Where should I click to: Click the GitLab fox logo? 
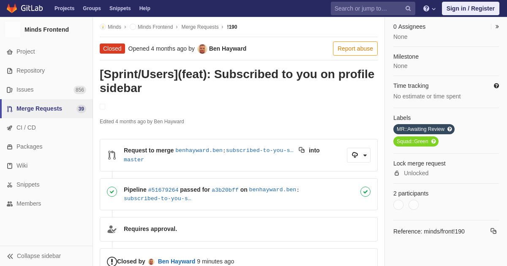(x=12, y=8)
